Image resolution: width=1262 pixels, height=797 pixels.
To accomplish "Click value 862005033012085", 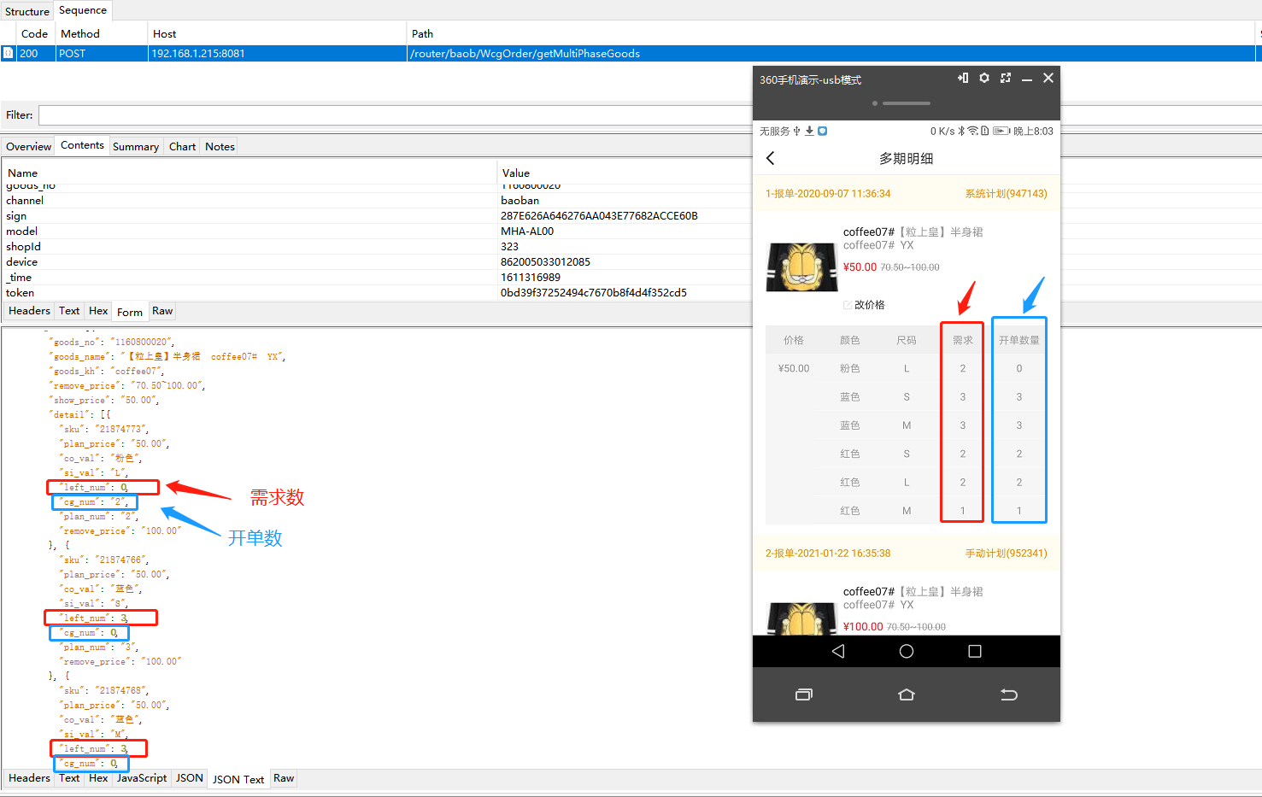I will click(x=545, y=262).
